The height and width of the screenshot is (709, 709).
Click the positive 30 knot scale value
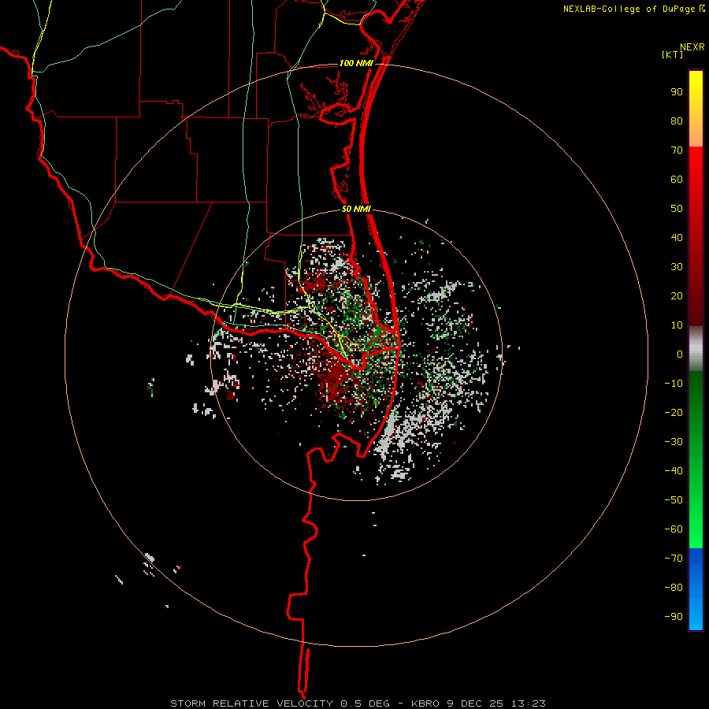[x=677, y=267]
